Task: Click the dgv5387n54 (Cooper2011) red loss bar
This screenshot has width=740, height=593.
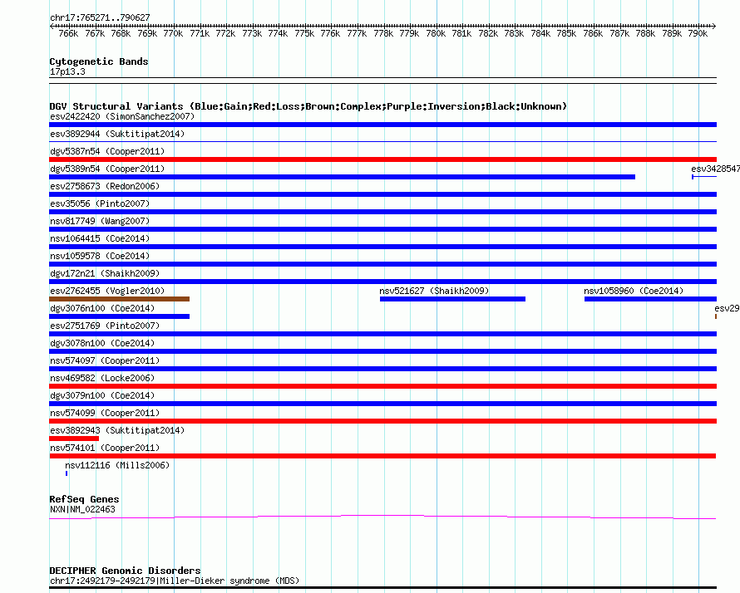Action: click(382, 159)
